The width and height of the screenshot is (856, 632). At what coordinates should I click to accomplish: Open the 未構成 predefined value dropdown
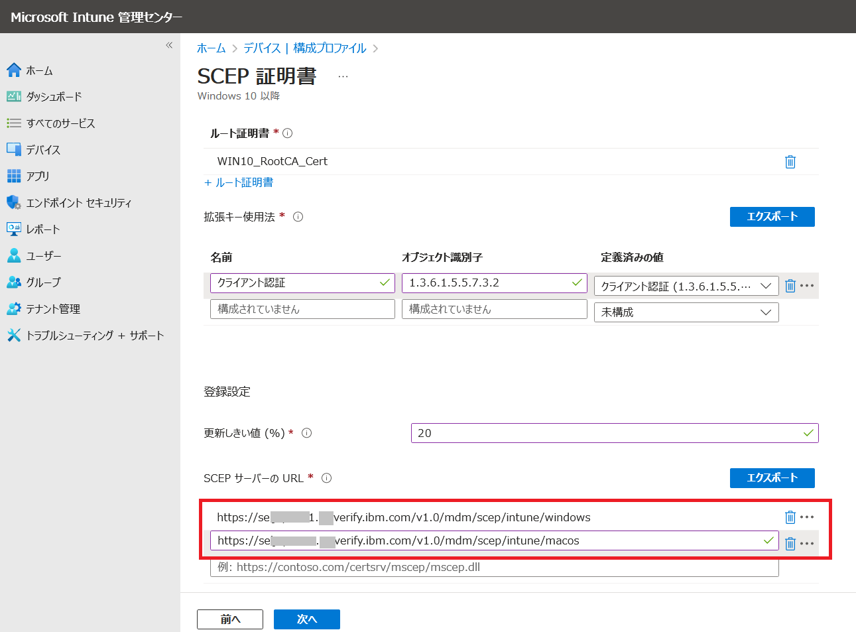pos(686,312)
